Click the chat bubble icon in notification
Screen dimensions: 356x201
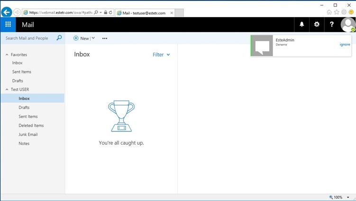point(262,45)
